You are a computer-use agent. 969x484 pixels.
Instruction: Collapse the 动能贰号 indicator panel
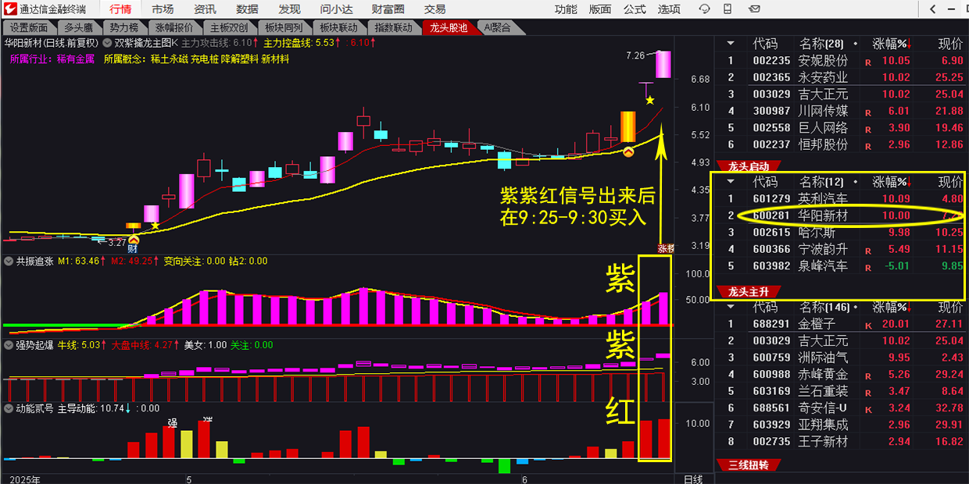tap(8, 407)
